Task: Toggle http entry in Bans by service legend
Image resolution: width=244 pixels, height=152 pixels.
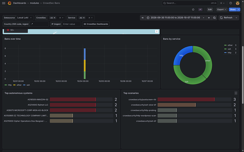Action: pos(230,53)
